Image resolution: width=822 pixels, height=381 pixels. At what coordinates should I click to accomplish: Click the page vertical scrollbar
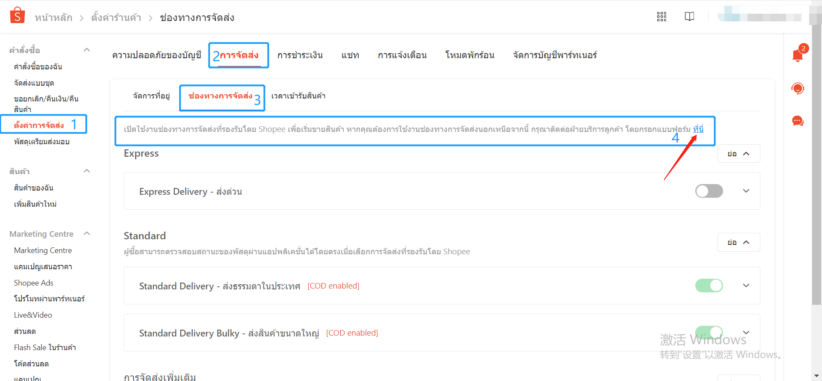coord(816,171)
